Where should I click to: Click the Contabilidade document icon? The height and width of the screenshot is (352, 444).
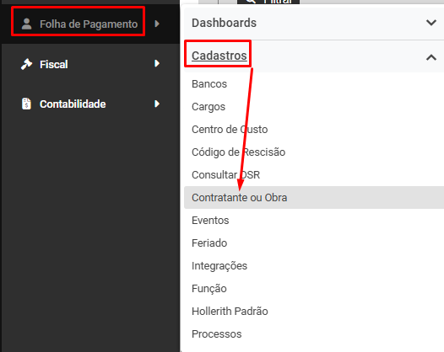pyautogui.click(x=27, y=104)
